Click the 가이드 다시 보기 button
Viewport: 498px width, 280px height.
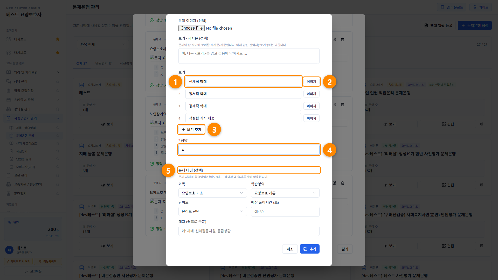(x=18, y=261)
